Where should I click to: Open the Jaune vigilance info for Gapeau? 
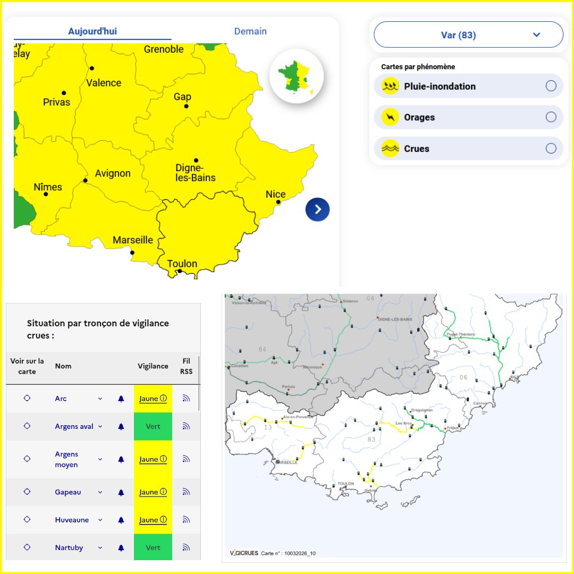click(153, 492)
